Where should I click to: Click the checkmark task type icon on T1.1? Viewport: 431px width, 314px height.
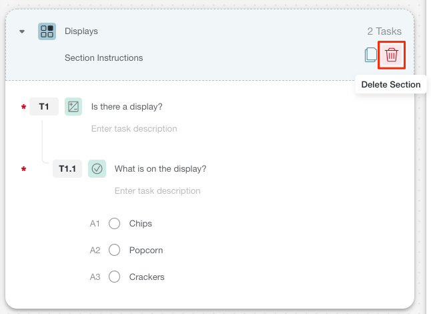tap(97, 169)
